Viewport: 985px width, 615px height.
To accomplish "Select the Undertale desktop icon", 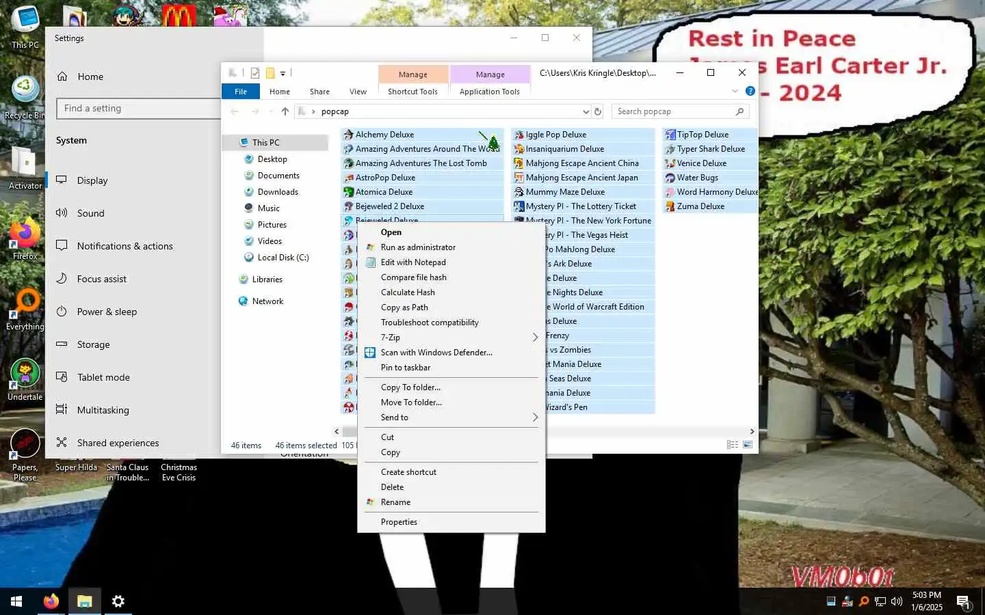I will [25, 380].
